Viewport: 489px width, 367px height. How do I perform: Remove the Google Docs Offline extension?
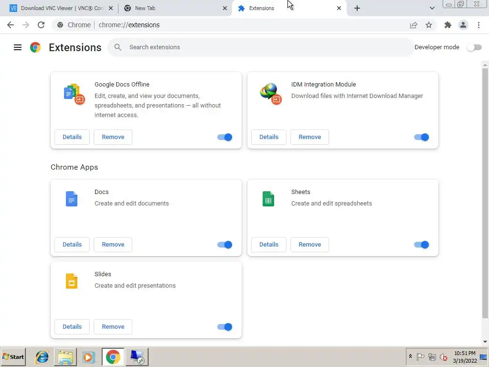point(113,137)
